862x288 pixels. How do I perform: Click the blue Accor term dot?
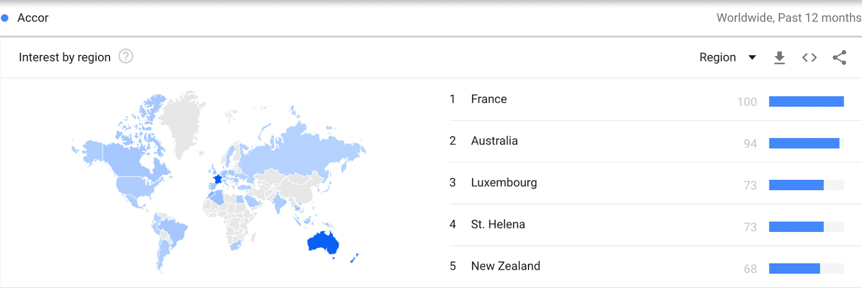5,18
